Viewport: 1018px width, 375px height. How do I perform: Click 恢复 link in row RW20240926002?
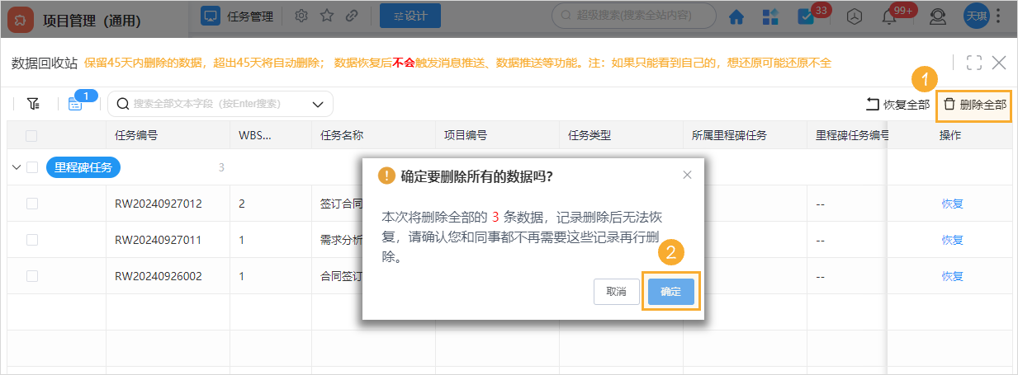[x=953, y=276]
